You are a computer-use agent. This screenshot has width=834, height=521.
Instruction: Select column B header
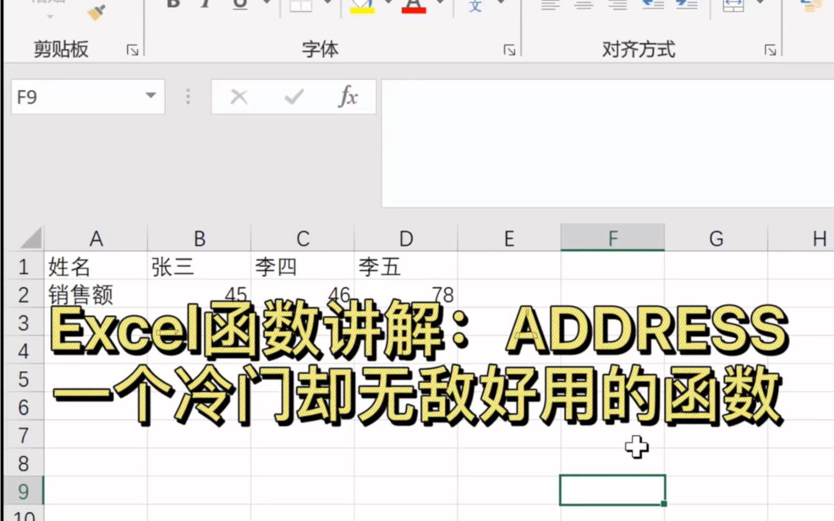pyautogui.click(x=199, y=239)
